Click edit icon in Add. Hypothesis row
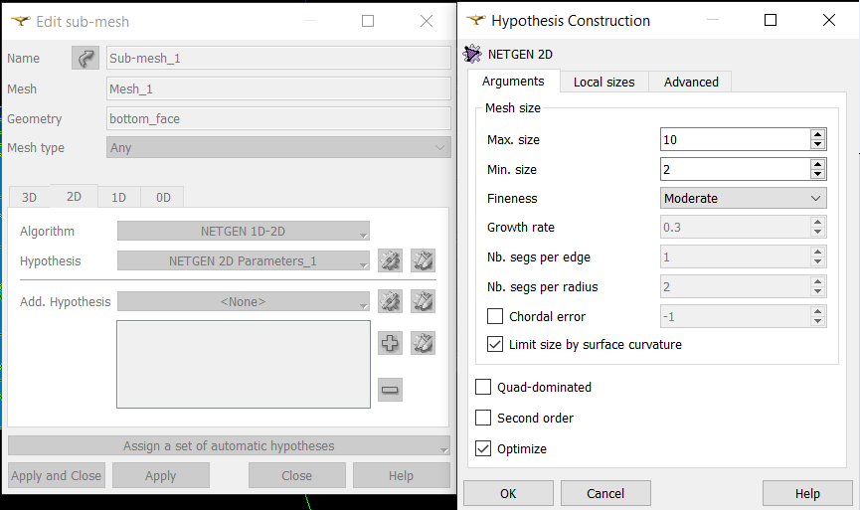This screenshot has width=860, height=510. pos(423,301)
